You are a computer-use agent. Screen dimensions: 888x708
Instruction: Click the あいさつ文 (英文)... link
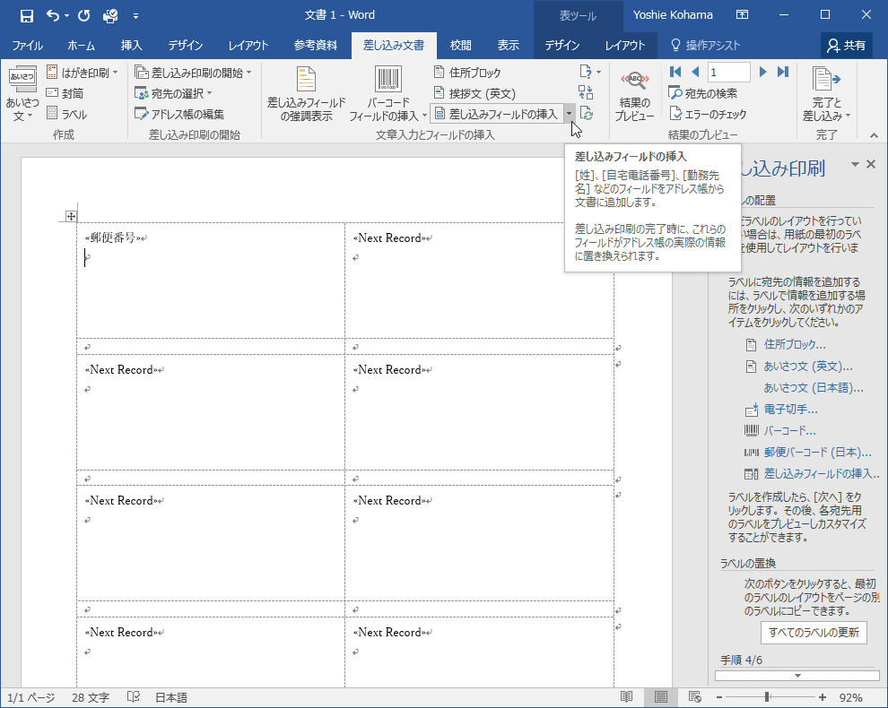(808, 367)
